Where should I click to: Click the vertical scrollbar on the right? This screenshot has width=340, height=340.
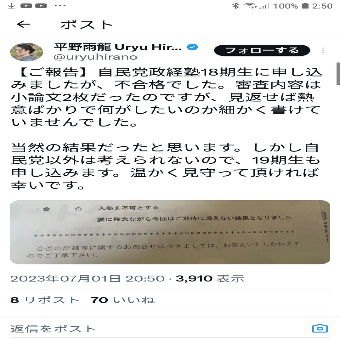[338, 74]
